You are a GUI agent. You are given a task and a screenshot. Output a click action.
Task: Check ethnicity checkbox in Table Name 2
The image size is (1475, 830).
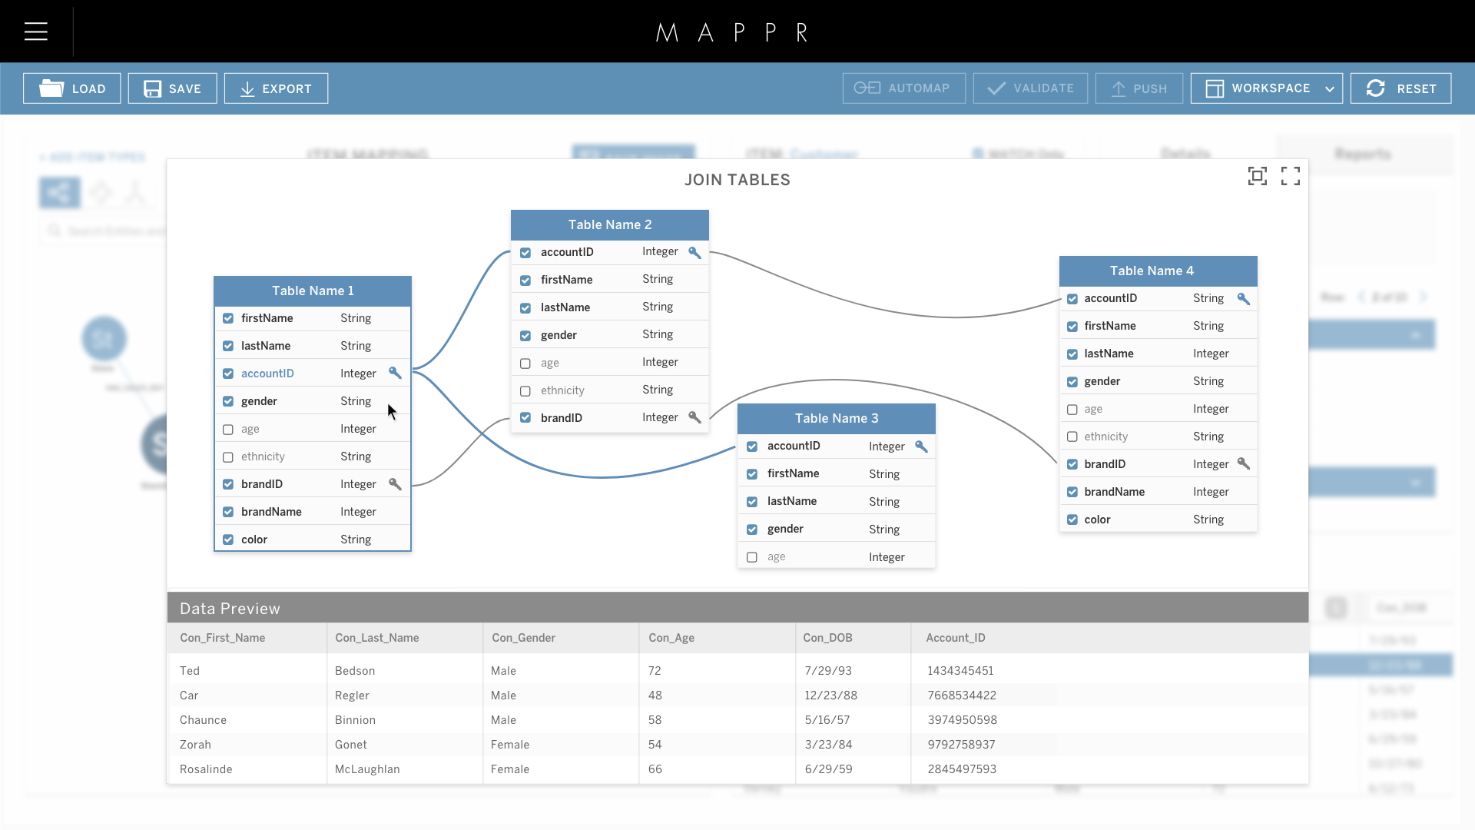525,391
